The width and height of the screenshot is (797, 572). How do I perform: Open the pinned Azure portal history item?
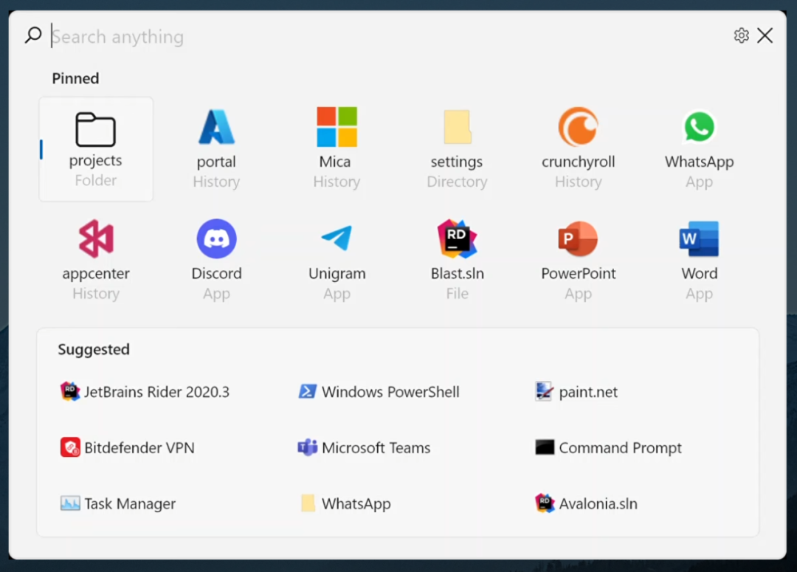(216, 149)
